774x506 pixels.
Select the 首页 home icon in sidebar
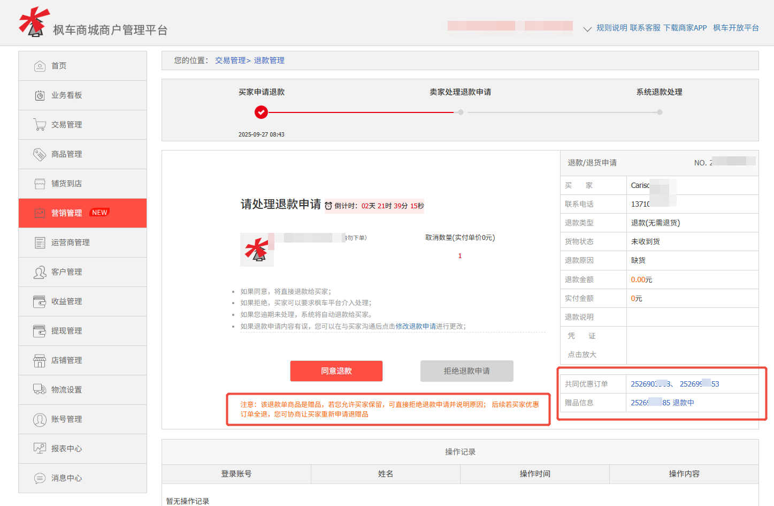point(40,65)
